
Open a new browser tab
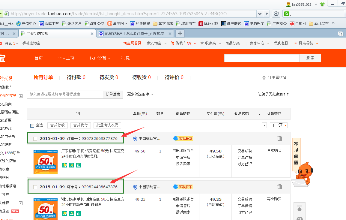(180, 34)
